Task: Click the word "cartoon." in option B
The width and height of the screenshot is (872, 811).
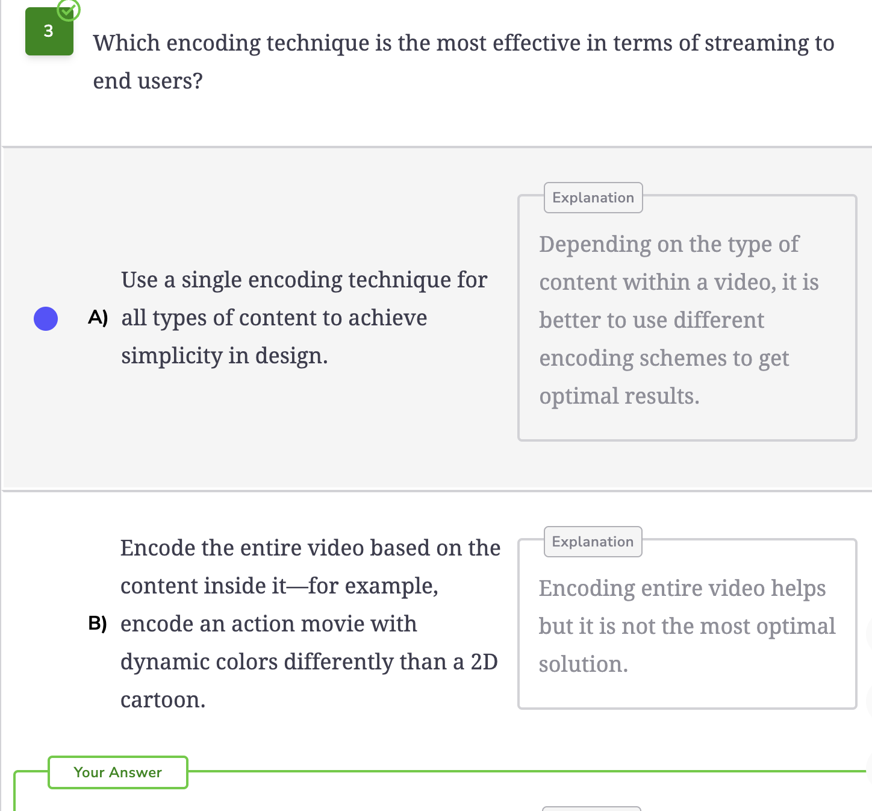Action: point(163,700)
